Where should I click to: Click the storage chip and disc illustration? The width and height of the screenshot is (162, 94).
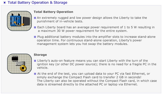click(19, 64)
